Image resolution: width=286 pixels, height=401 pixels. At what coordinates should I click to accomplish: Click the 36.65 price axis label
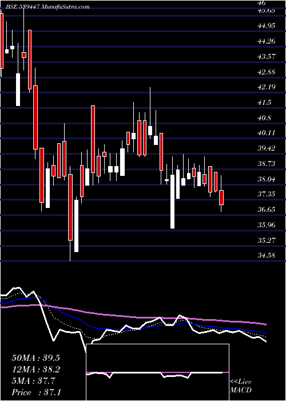[266, 210]
